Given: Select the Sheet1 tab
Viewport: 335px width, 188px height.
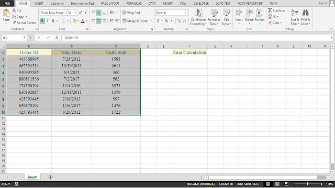Looking at the screenshot, I should [x=32, y=177].
